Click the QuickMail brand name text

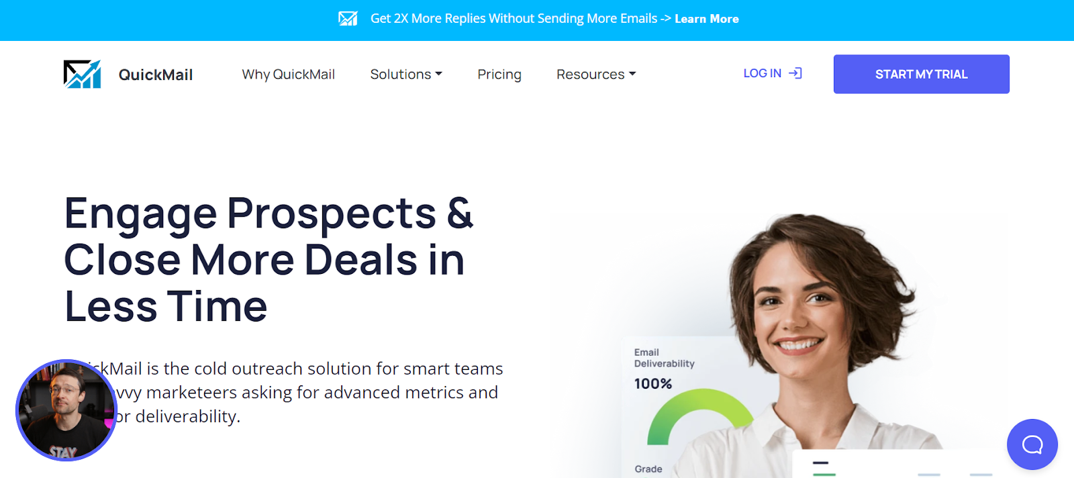tap(156, 75)
